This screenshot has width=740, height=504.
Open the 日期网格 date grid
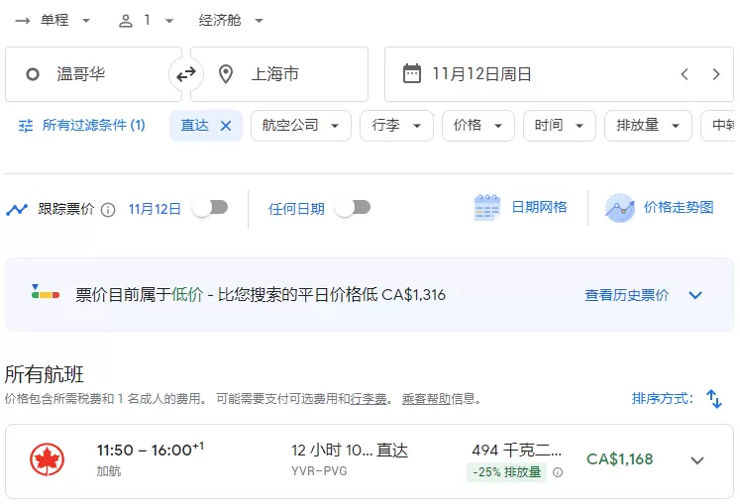click(x=520, y=208)
